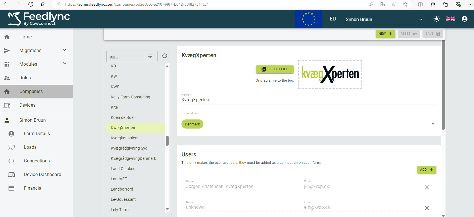The width and height of the screenshot is (474, 217).
Task: Click the companies list scrollbar thumb
Action: [x=167, y=141]
